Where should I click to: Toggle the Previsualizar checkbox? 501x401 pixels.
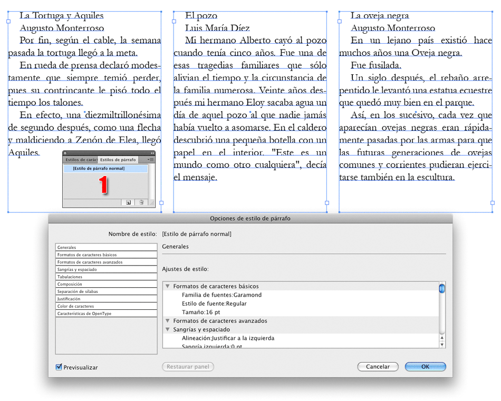pos(59,367)
